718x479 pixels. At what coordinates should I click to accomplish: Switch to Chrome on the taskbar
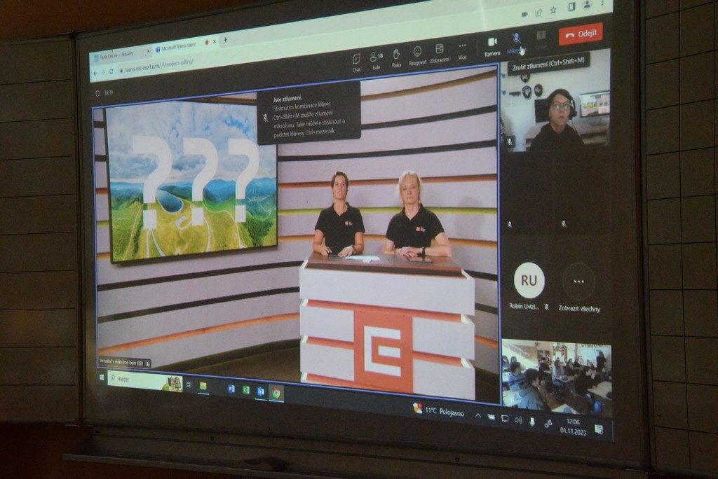coord(276,394)
